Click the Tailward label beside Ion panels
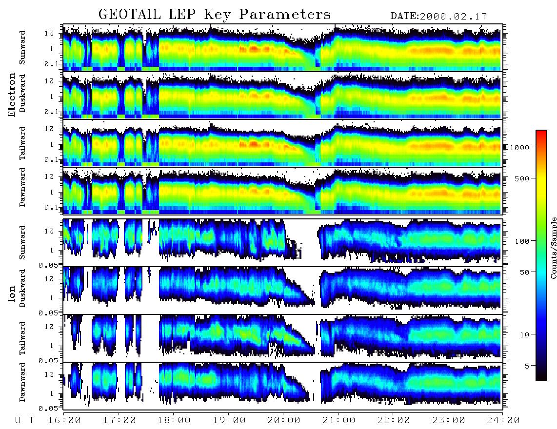This screenshot has width=557, height=429. (x=22, y=338)
